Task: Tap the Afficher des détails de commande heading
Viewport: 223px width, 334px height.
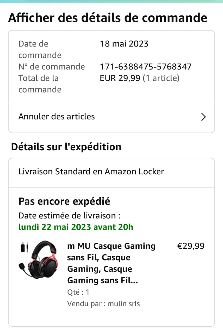Action: (108, 18)
